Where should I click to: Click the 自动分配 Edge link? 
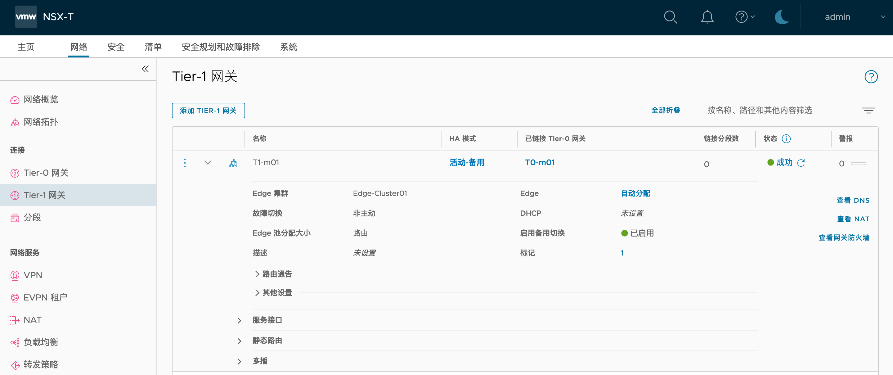pos(635,193)
